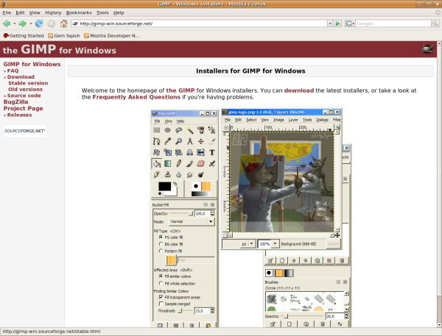
Task: Open the Bookmarks menu in Firefox
Action: 79,12
